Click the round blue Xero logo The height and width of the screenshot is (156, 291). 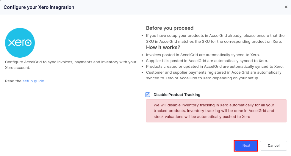pos(20,43)
